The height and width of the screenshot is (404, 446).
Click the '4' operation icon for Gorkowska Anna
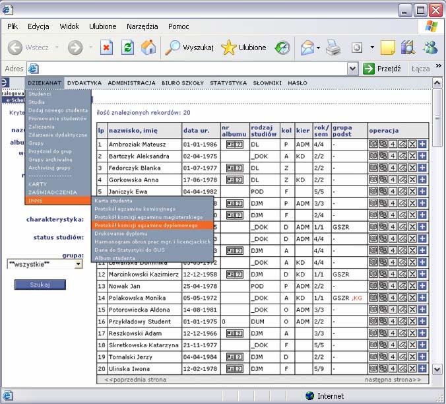coord(393,180)
